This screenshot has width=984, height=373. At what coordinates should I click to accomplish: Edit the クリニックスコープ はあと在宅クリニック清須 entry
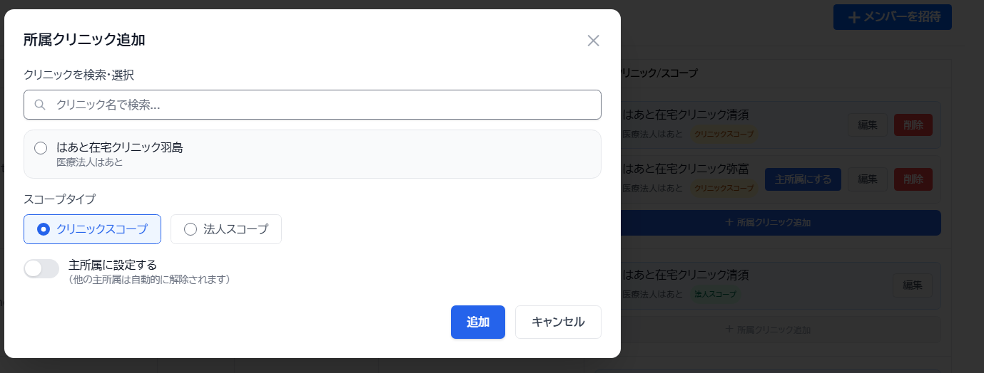tap(867, 125)
